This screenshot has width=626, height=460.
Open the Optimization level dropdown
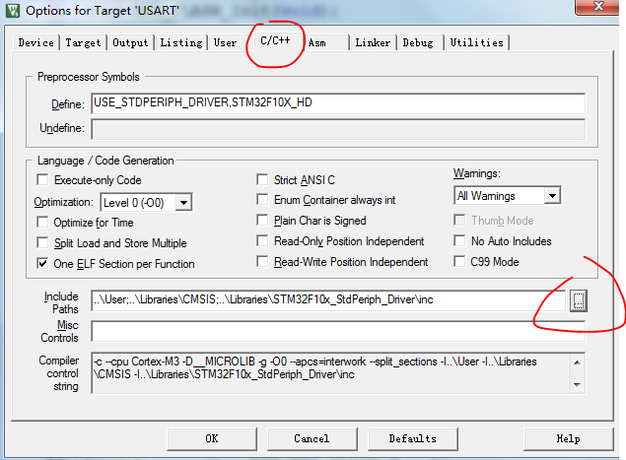point(183,202)
